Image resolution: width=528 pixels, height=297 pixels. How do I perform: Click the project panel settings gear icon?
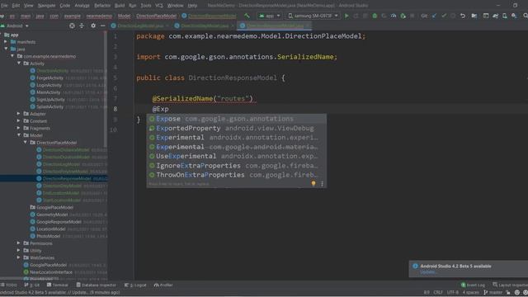click(93, 26)
